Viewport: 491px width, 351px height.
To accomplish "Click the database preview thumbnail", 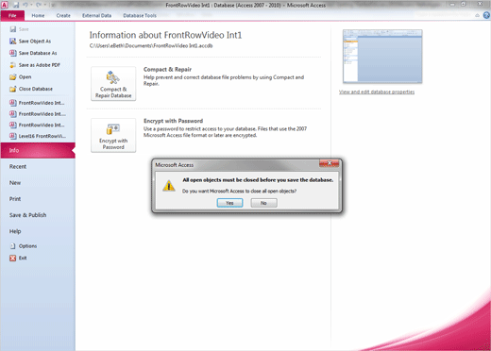I will (382, 57).
